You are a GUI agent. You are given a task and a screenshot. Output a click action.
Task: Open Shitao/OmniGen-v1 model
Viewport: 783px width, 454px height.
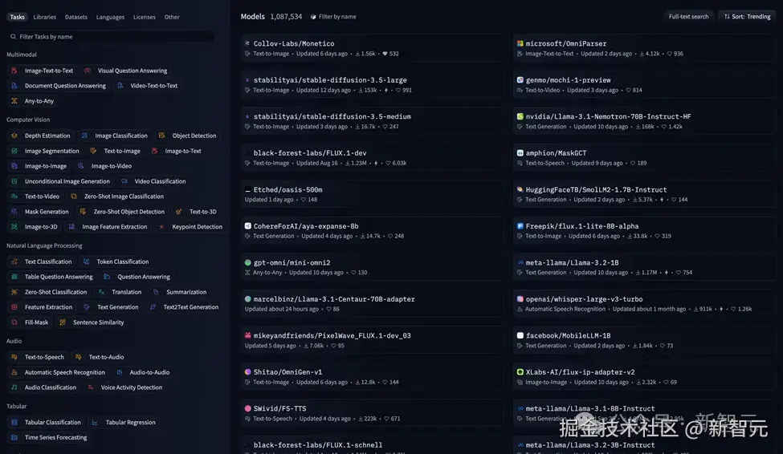tap(372, 377)
